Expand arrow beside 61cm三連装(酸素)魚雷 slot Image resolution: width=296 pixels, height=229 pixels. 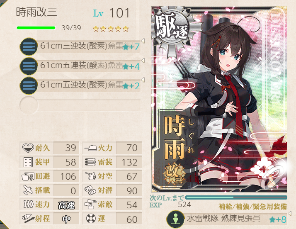(x=143, y=41)
